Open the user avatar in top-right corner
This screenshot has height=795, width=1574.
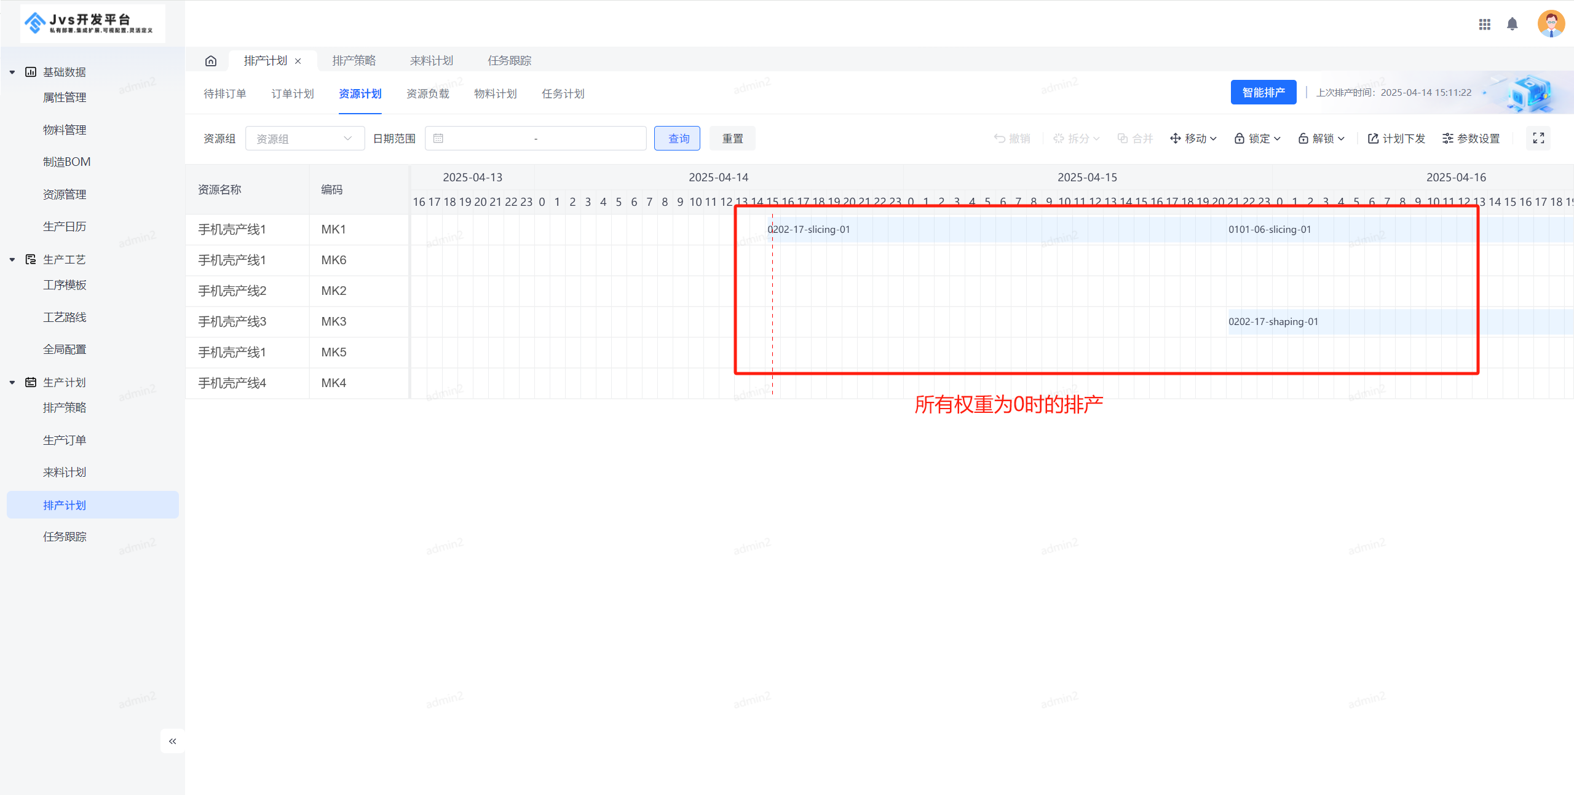1551,23
